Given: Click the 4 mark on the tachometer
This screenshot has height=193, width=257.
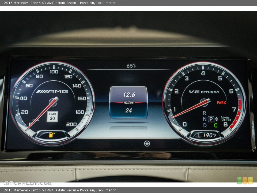Looking at the screenshot, I should tap(203, 73).
